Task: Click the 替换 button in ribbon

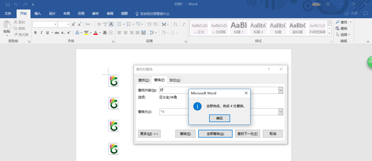Action: click(341, 28)
